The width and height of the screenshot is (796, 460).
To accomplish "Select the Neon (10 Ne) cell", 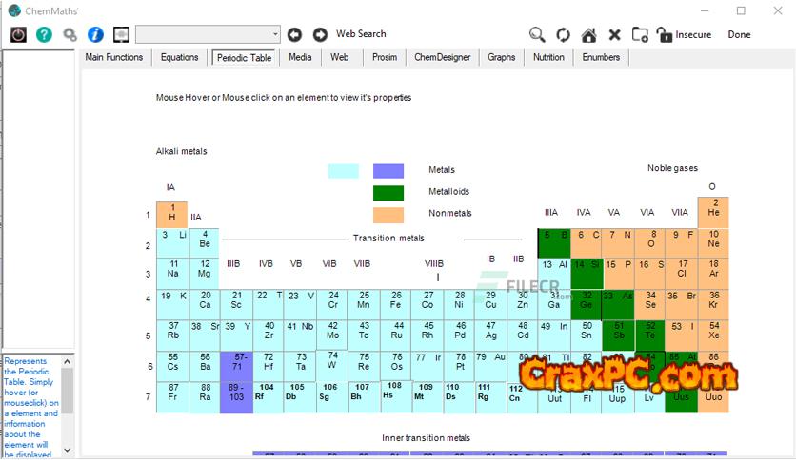I will (713, 243).
